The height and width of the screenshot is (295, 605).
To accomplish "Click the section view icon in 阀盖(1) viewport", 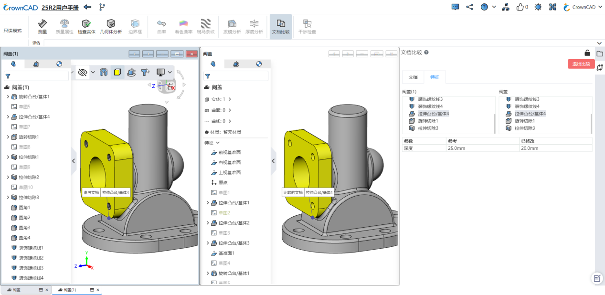I will (103, 73).
